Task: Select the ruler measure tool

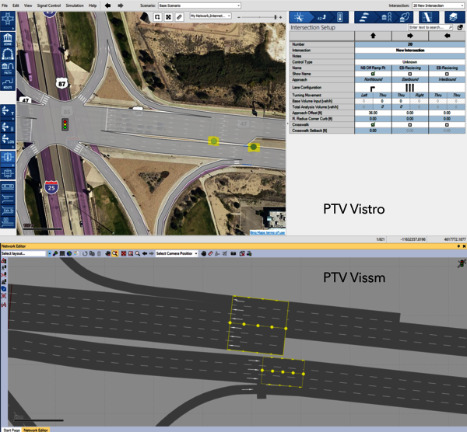Action: pos(179,17)
